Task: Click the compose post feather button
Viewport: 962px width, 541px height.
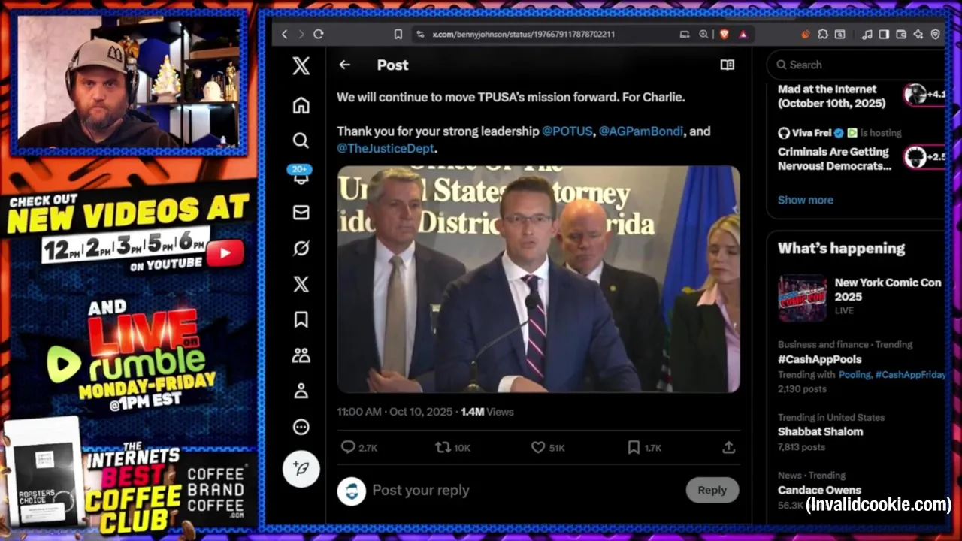Action: 301,469
